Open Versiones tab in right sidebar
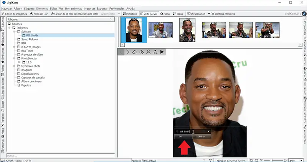This screenshot has width=307, height=162. (305, 103)
